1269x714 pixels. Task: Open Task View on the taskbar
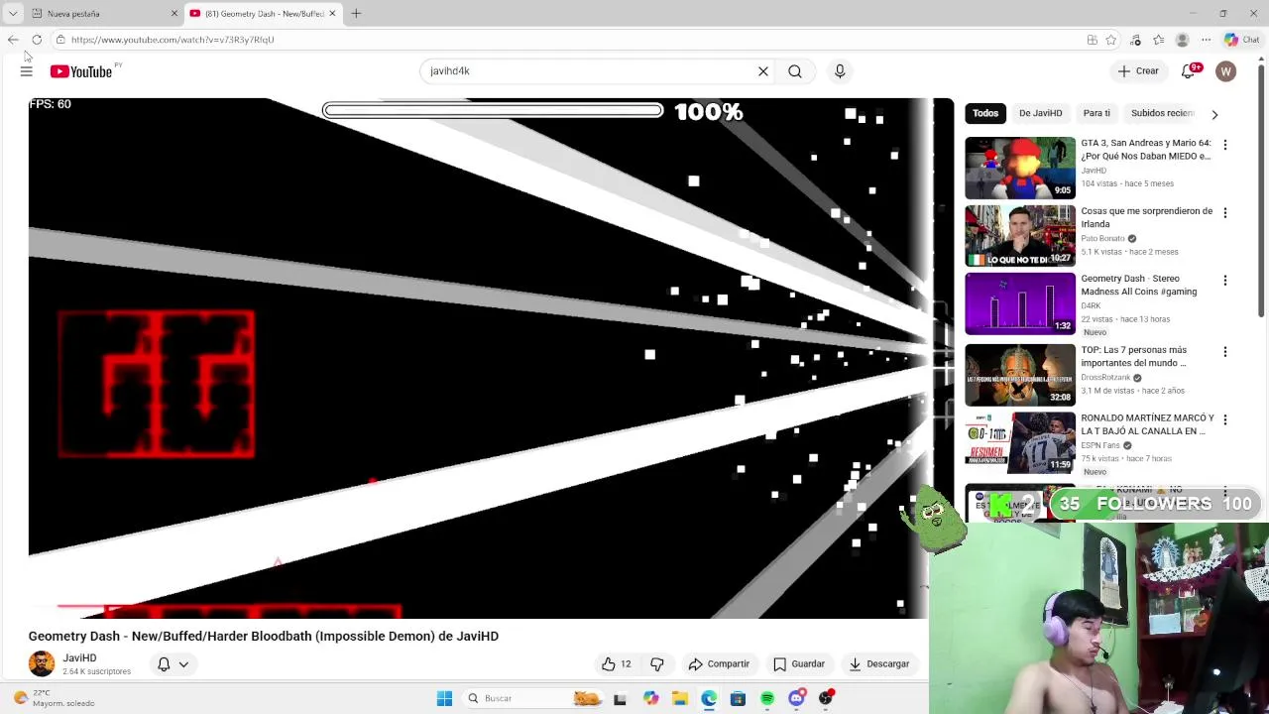(x=620, y=698)
